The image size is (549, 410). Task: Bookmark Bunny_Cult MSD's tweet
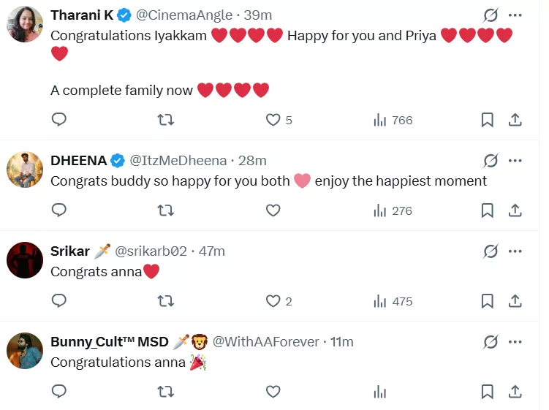click(x=488, y=392)
